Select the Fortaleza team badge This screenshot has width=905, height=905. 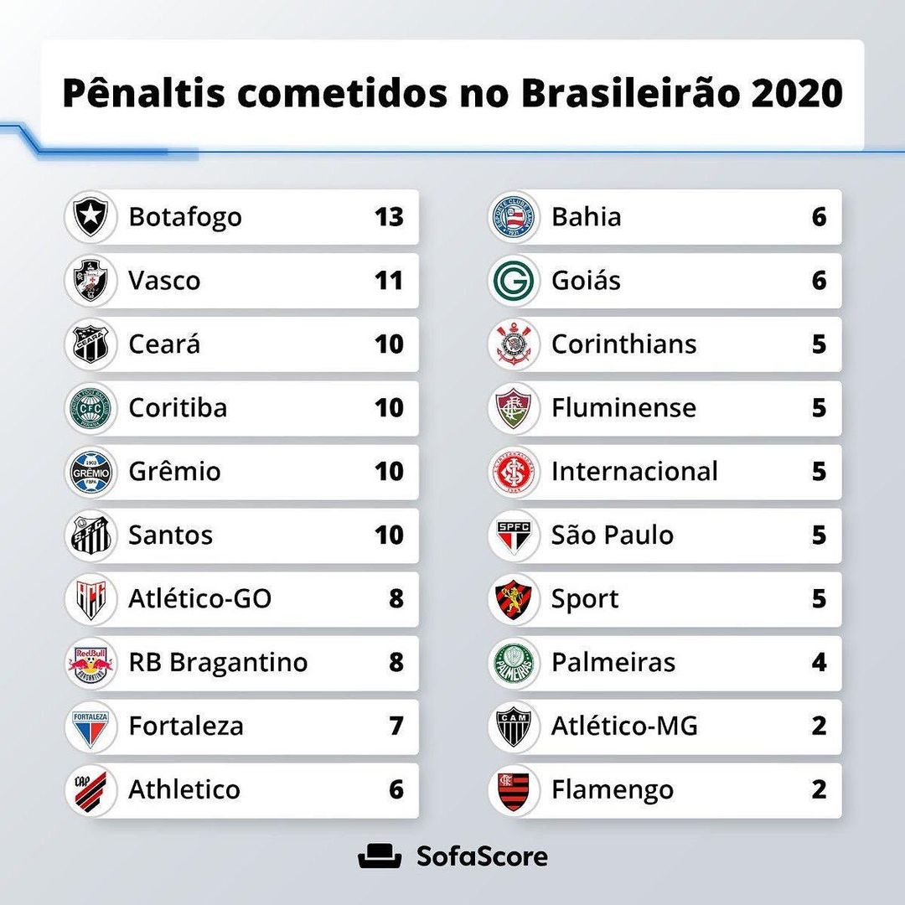(89, 727)
